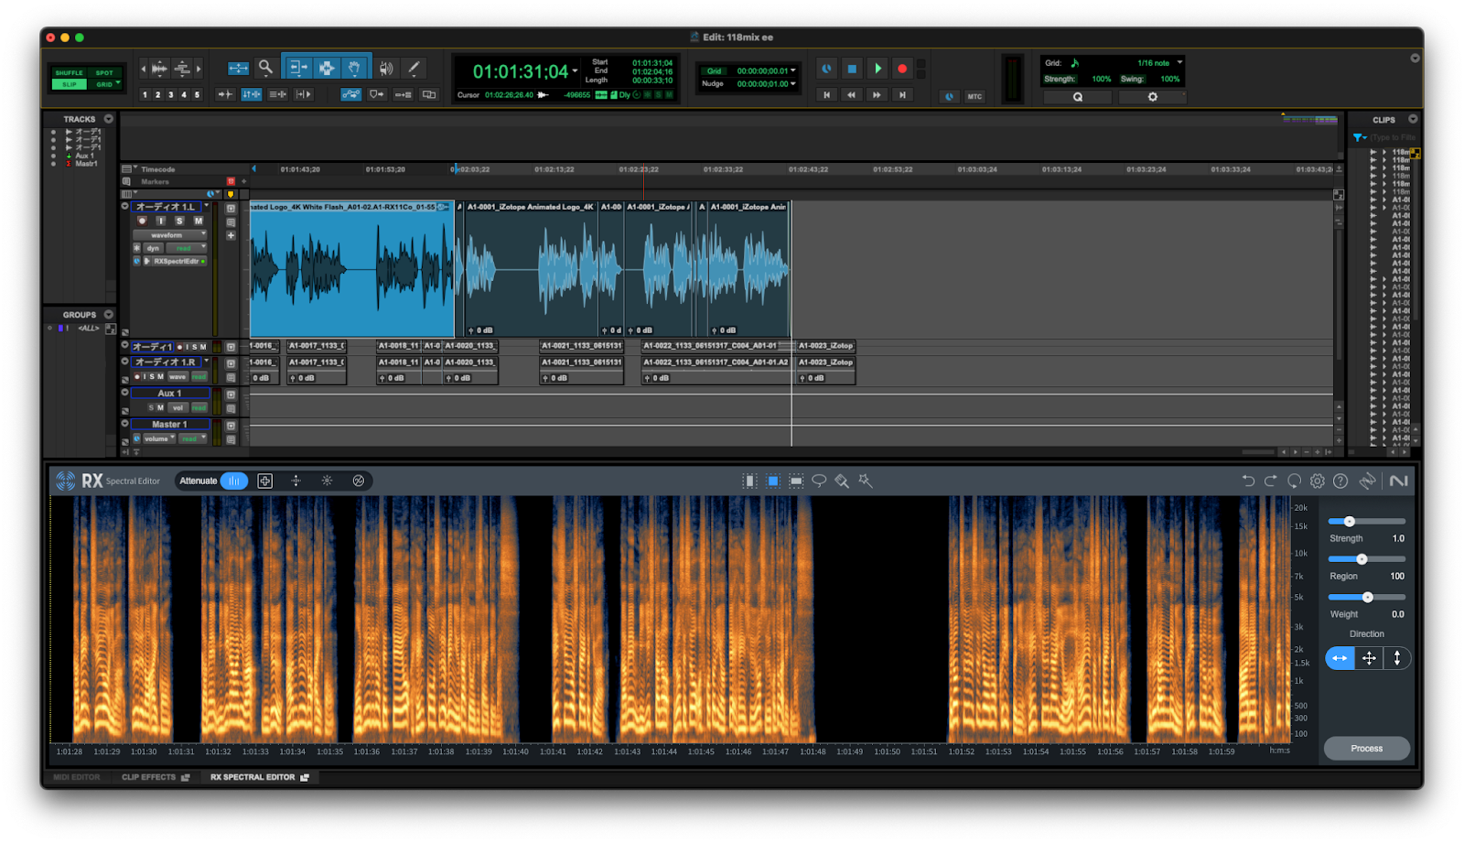Image resolution: width=1464 pixels, height=843 pixels.
Task: Adjust the Strength slider handle
Action: pyautogui.click(x=1349, y=522)
